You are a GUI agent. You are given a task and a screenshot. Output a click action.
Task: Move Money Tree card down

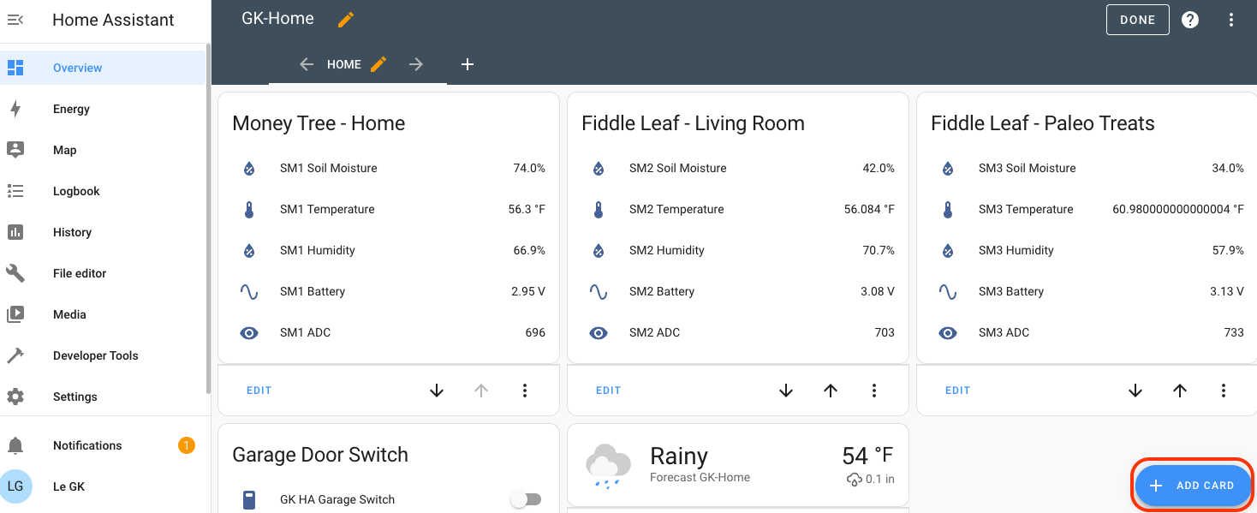(x=437, y=391)
